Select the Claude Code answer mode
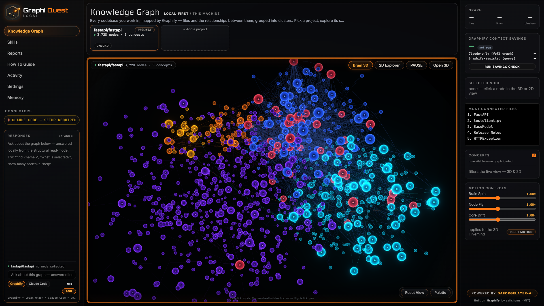The height and width of the screenshot is (306, 544). pyautogui.click(x=38, y=284)
